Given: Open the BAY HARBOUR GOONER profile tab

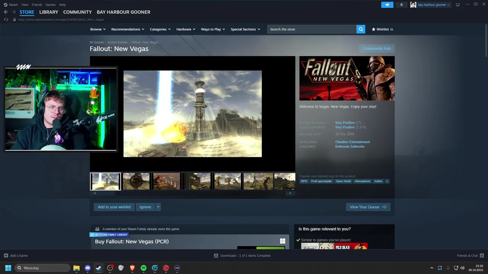Looking at the screenshot, I should coord(124,12).
